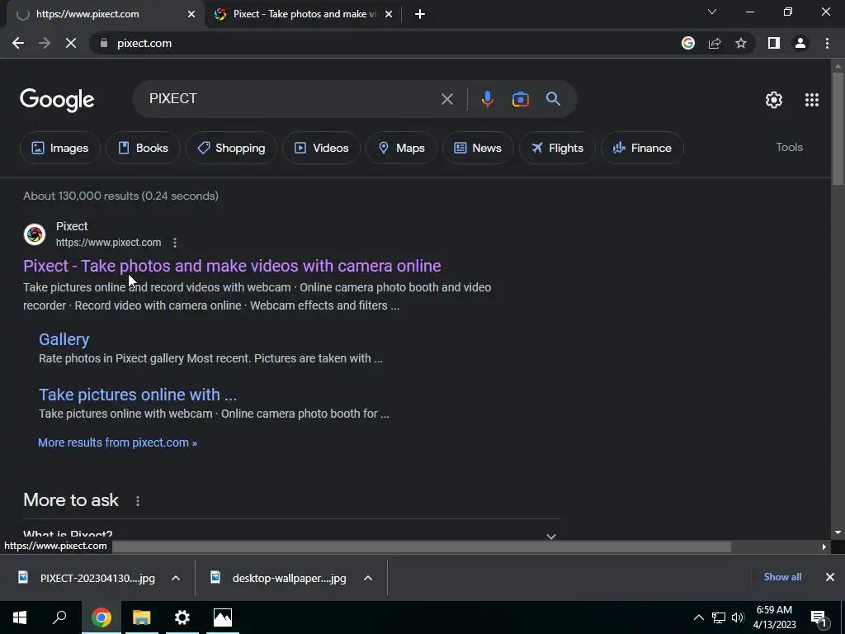This screenshot has height=634, width=845.
Task: Open the Photos app from taskbar
Action: tap(223, 617)
